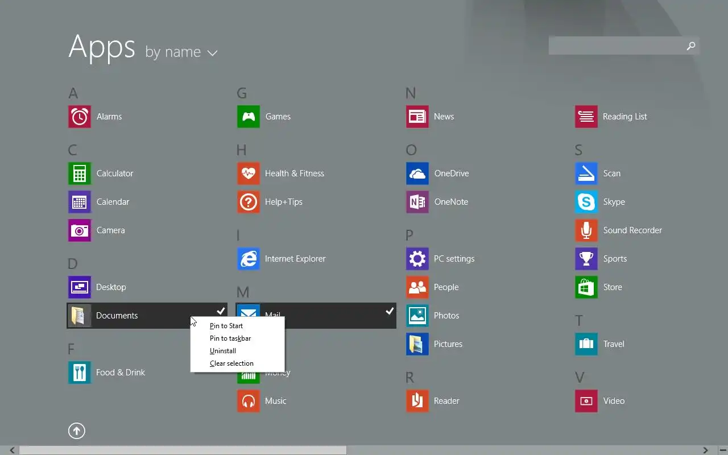The image size is (728, 455).
Task: Click the letter P group header
Action: pos(409,235)
